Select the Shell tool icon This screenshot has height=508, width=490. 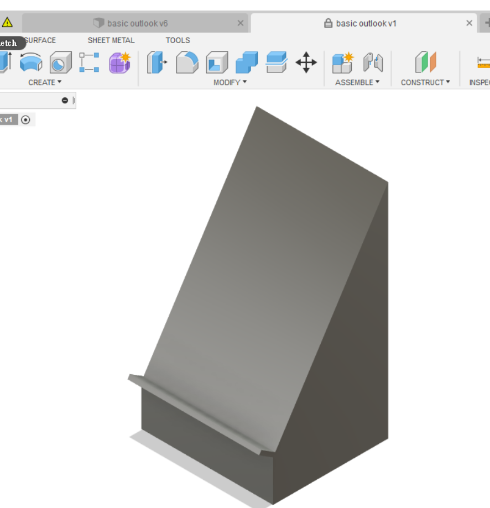tap(217, 62)
